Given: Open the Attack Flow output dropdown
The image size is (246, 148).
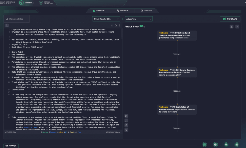Looking at the screenshot, I should pyautogui.click(x=139, y=19).
